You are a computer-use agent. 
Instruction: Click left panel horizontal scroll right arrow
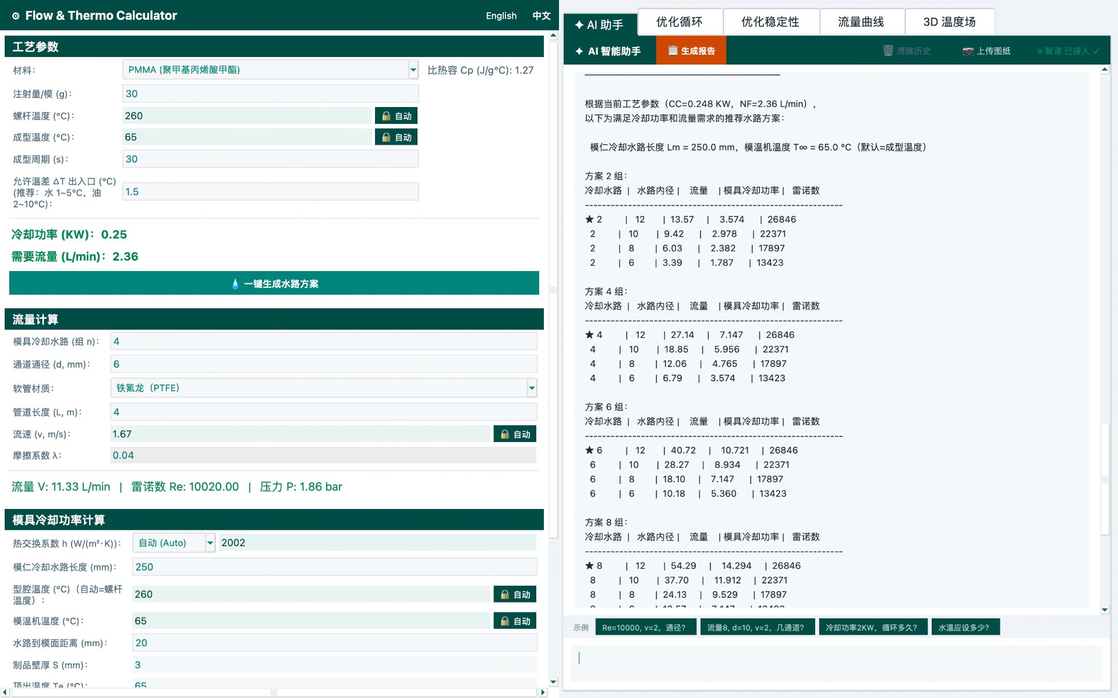pyautogui.click(x=543, y=692)
